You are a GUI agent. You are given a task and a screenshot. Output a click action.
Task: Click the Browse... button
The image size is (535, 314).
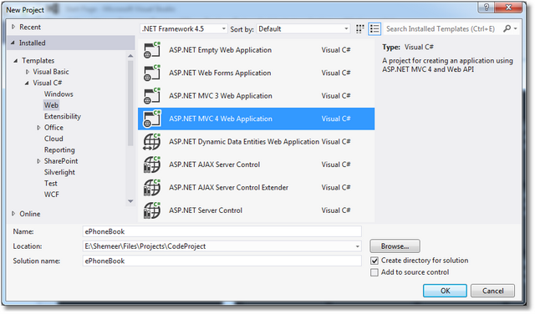pos(395,246)
